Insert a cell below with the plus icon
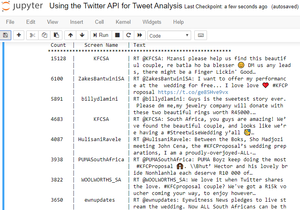Viewport: 300px width, 210px height. tap(19, 35)
